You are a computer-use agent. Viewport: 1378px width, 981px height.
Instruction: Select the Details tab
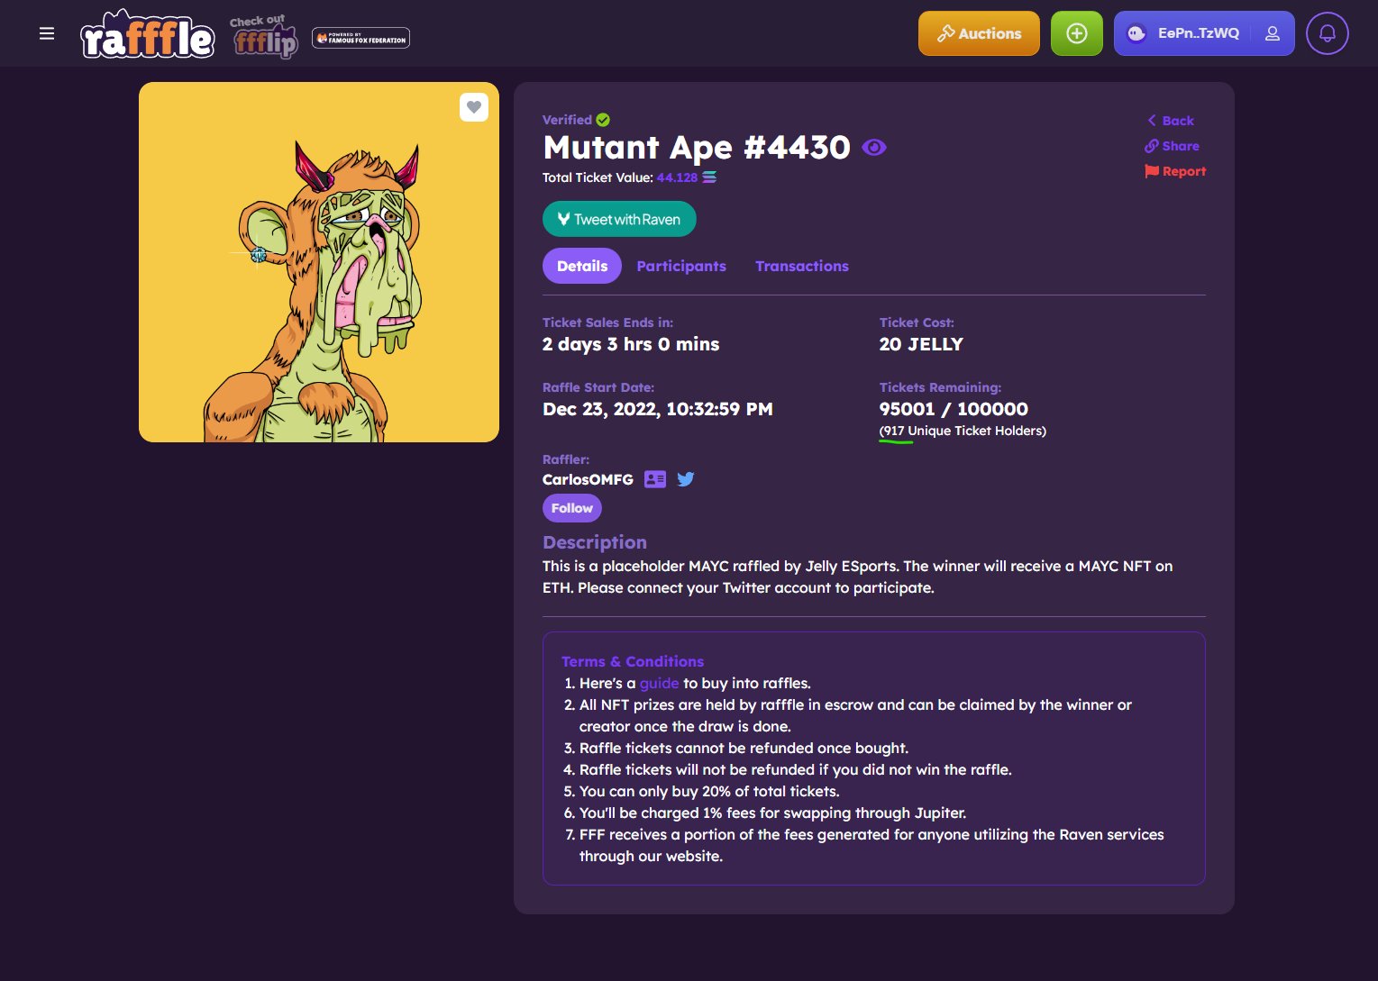tap(582, 266)
